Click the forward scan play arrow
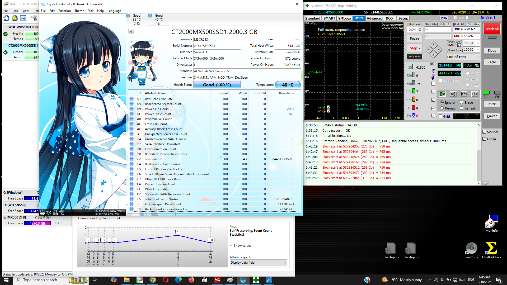 (x=443, y=94)
